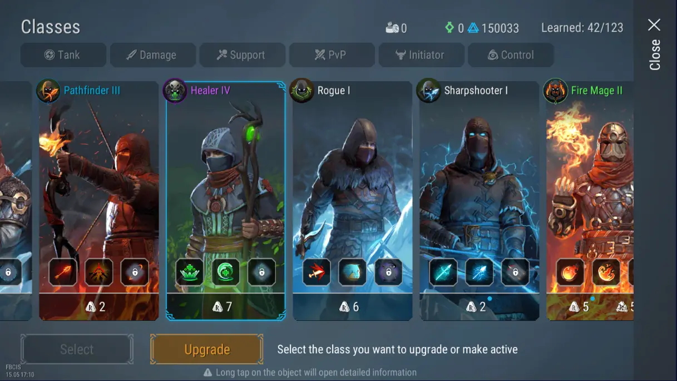Tap Healer's locked third skill slot
Image resolution: width=677 pixels, height=381 pixels.
coord(261,272)
